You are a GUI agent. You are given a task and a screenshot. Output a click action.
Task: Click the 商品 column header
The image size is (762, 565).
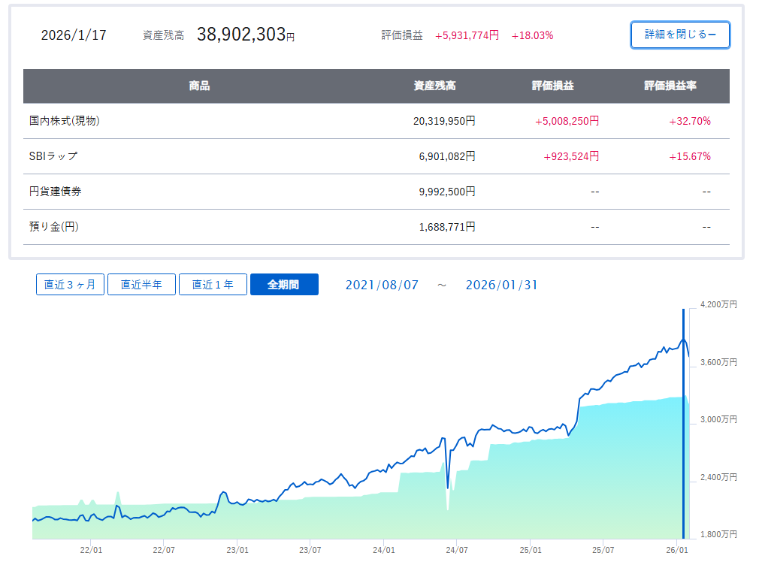tap(199, 86)
